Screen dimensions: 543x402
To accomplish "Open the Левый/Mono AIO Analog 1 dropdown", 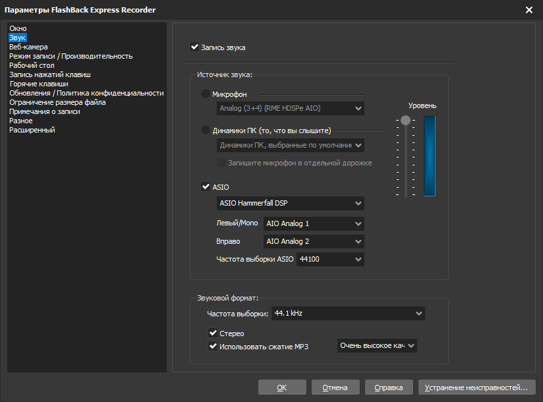I will (x=314, y=223).
